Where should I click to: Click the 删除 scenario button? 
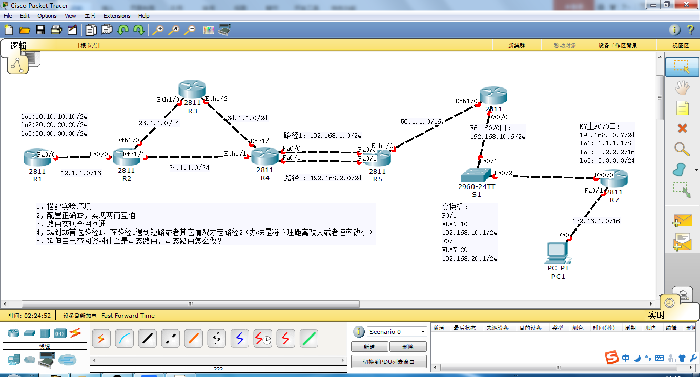[x=408, y=347]
